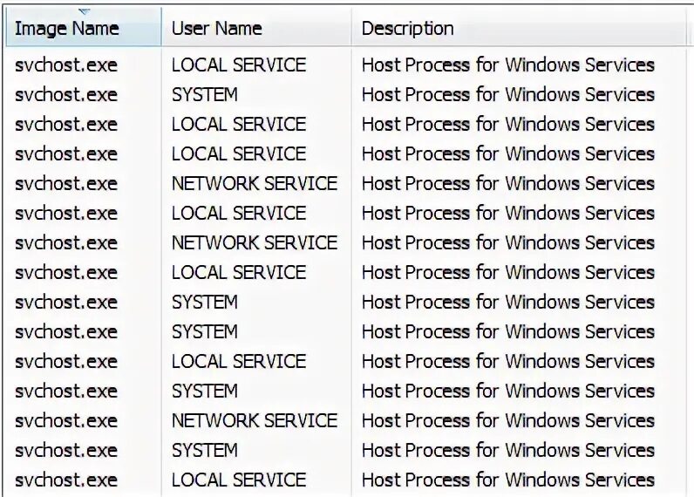
Task: Select the last NETWORK SERVICE user entry
Action: tap(254, 420)
